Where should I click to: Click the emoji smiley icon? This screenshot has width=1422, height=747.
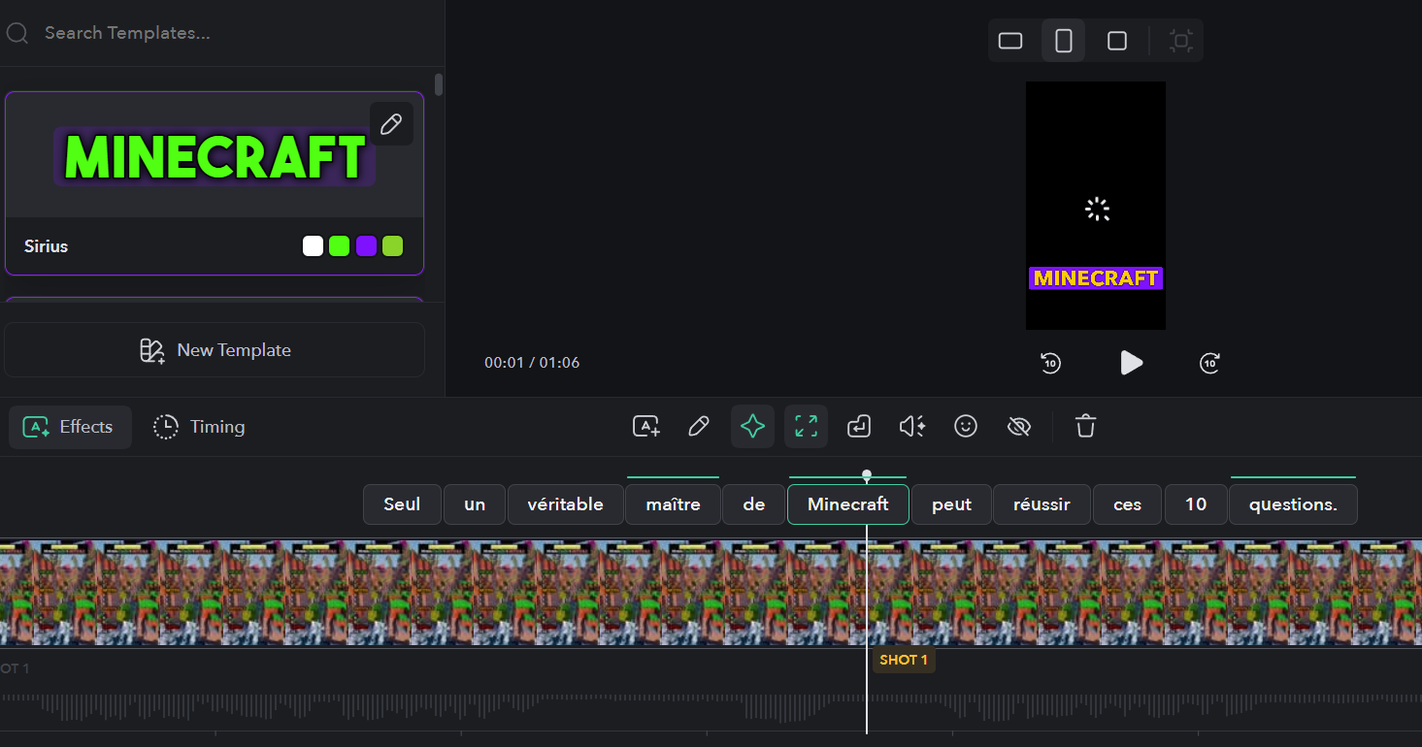pyautogui.click(x=965, y=426)
